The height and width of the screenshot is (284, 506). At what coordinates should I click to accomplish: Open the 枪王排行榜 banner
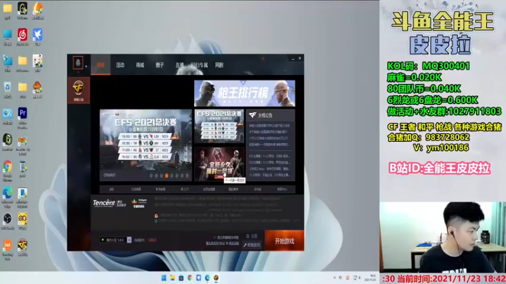tap(245, 93)
